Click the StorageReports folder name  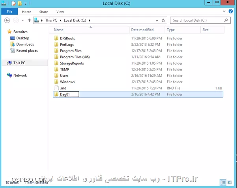coord(72,63)
